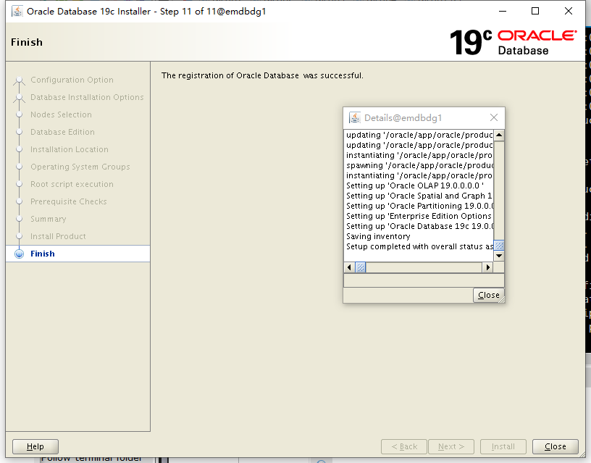Viewport: 591px width, 463px height.
Task: Click 'Setup completed with overall status' log line
Action: [419, 246]
